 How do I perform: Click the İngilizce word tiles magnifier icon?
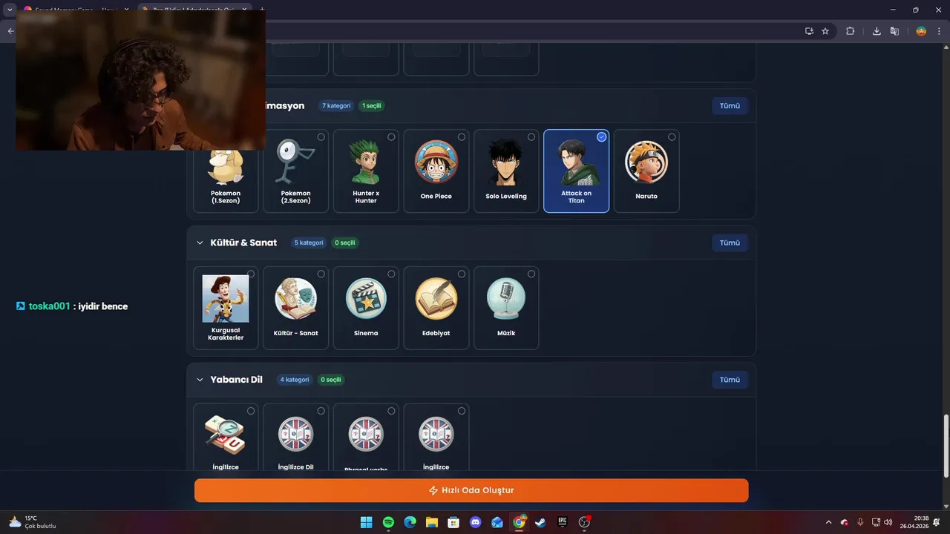(226, 435)
